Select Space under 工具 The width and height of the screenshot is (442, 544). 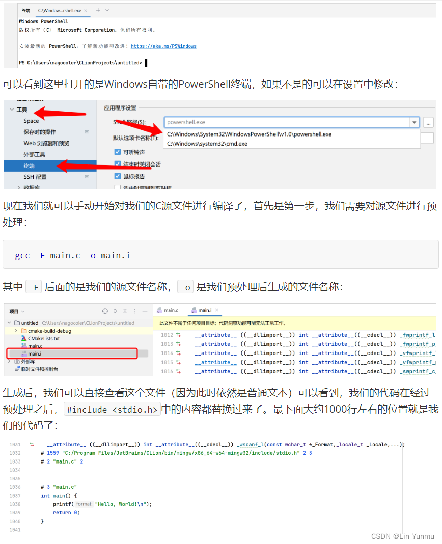tap(31, 121)
